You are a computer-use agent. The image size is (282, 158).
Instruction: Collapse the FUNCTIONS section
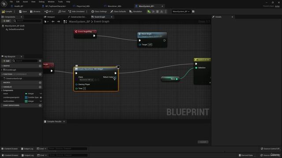pyautogui.click(x=2, y=74)
